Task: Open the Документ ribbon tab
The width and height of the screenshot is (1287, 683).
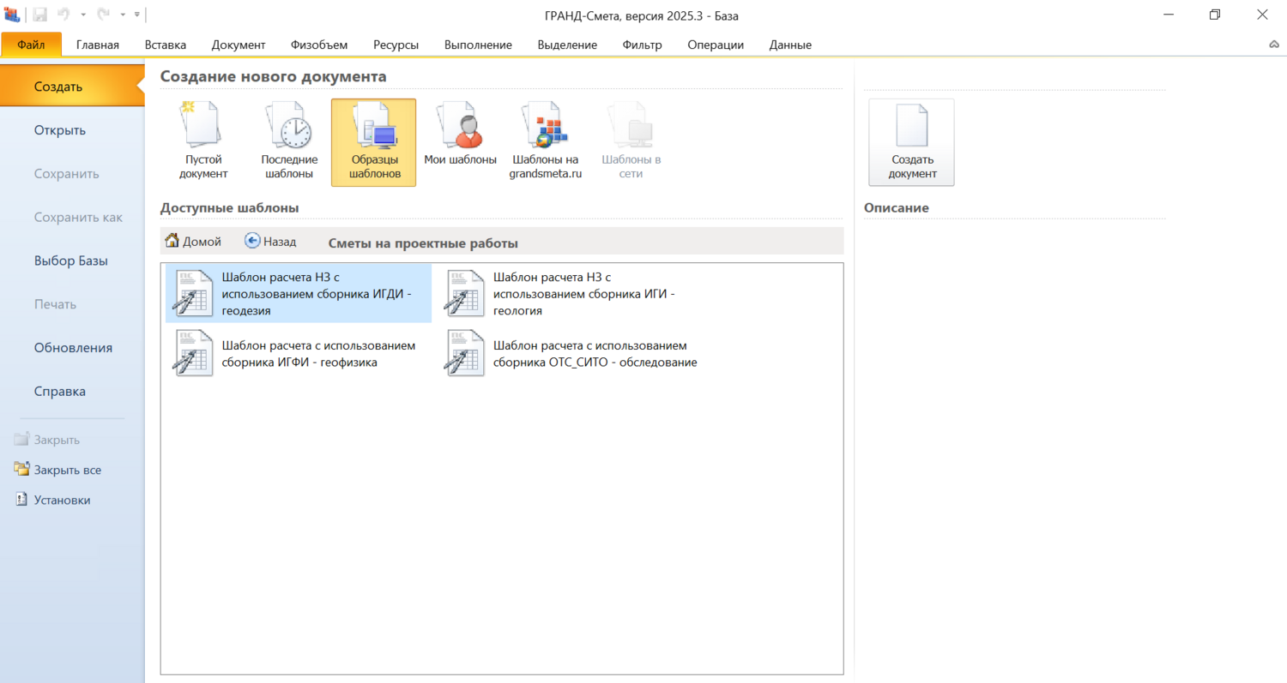Action: pyautogui.click(x=239, y=45)
